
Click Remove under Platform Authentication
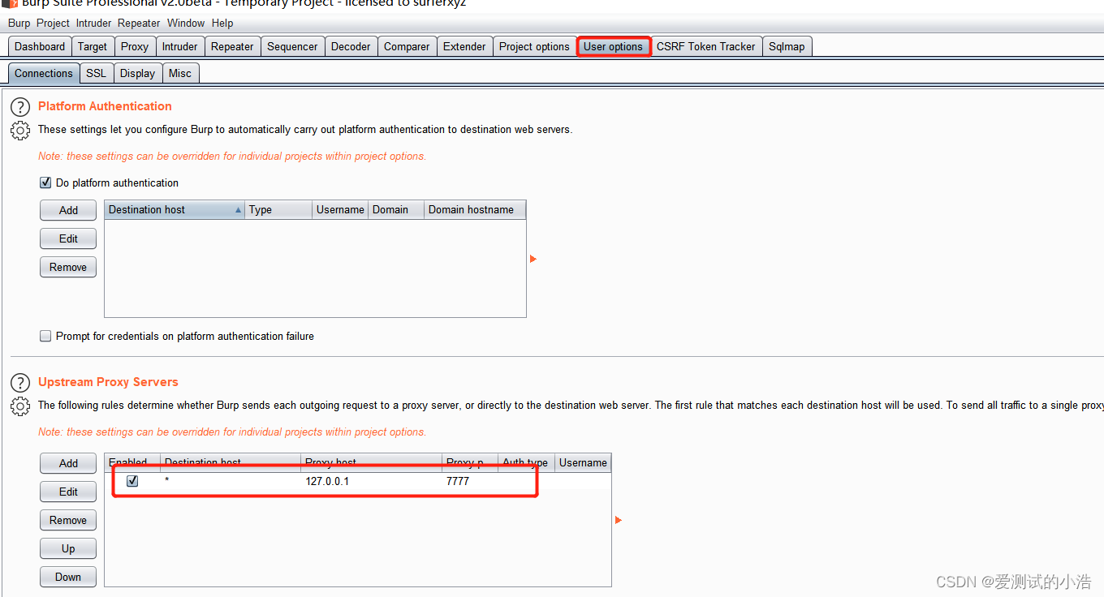(68, 267)
